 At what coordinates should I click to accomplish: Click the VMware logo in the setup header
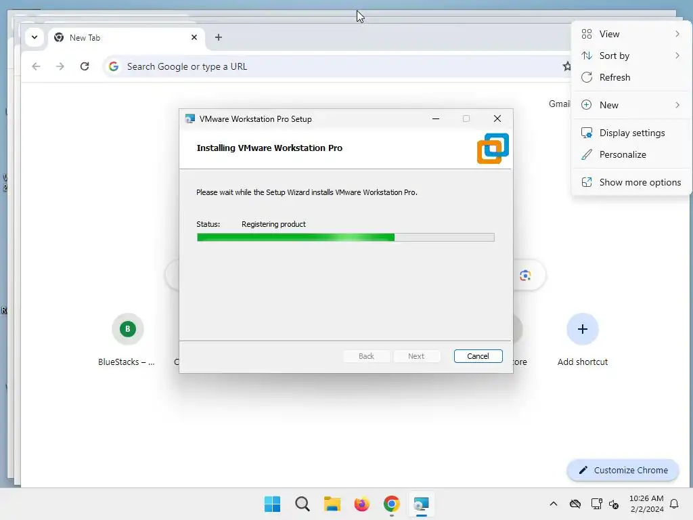click(493, 148)
